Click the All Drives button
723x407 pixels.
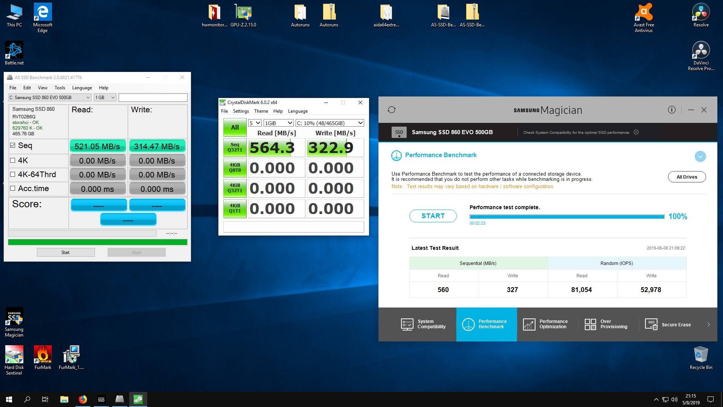[686, 177]
